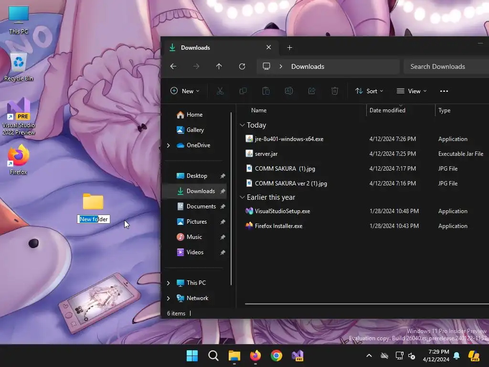Click File Explorer in the taskbar

(x=234, y=356)
